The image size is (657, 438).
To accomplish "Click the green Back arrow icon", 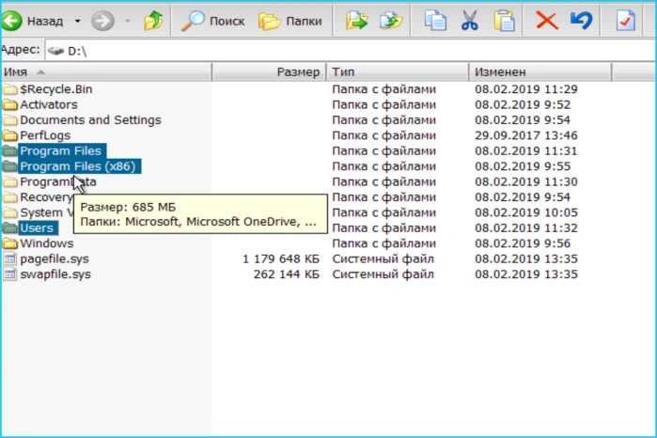I will tap(11, 20).
